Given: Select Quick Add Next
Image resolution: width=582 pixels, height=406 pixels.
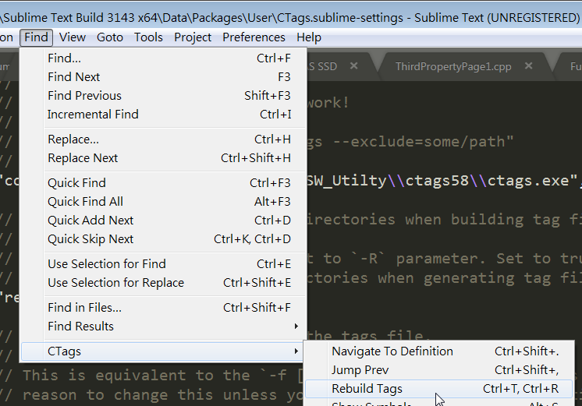Looking at the screenshot, I should [163, 221].
